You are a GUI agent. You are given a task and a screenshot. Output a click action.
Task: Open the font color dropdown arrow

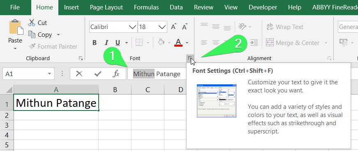(x=187, y=43)
